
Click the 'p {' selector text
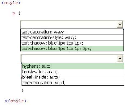coord(16,13)
